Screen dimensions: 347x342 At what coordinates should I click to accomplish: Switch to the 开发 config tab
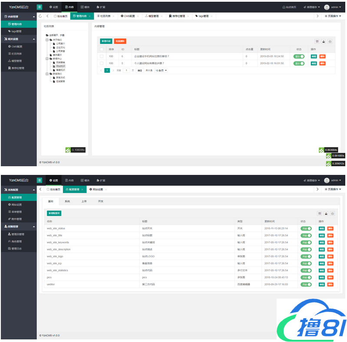coord(101,201)
